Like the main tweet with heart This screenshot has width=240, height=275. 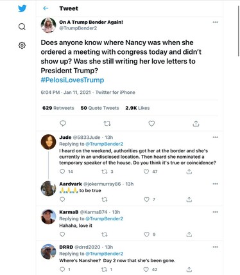coord(151,123)
